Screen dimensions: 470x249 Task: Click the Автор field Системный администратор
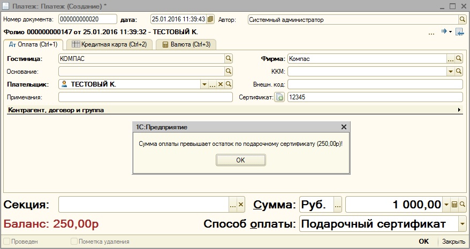click(353, 20)
